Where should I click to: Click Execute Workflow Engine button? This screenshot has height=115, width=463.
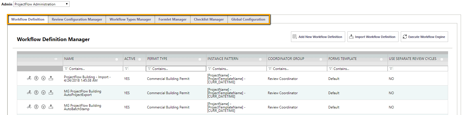424,37
